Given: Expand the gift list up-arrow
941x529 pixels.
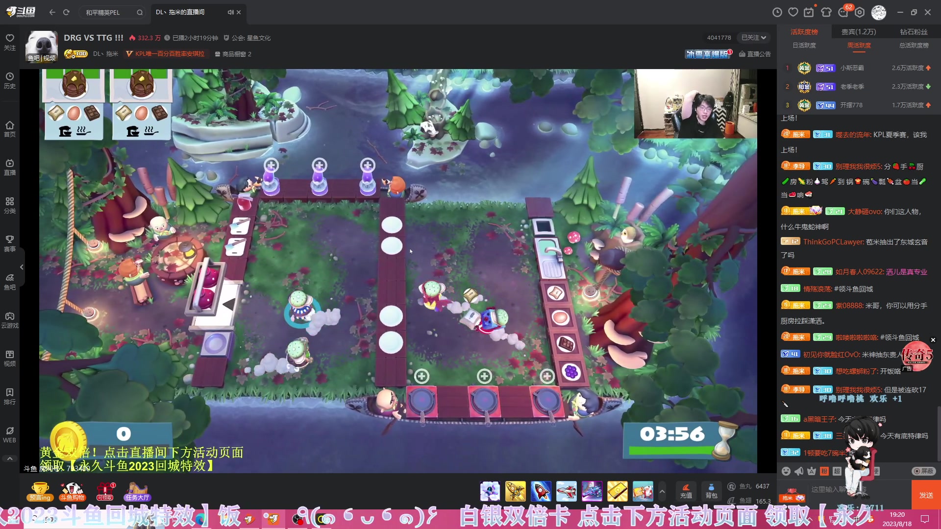Looking at the screenshot, I should click(662, 491).
